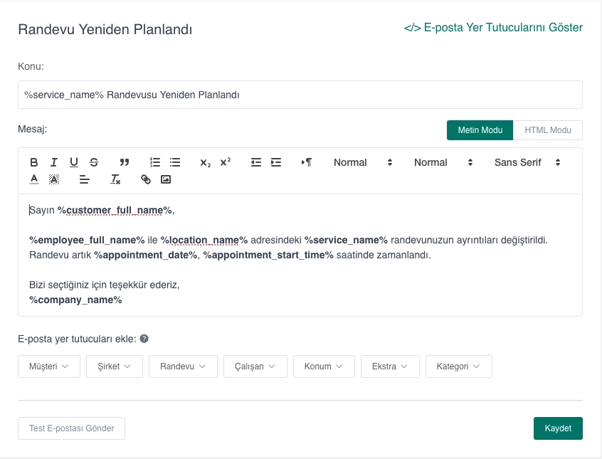Click the Kaydet button
Screen dimensions: 602x459
pyautogui.click(x=558, y=428)
